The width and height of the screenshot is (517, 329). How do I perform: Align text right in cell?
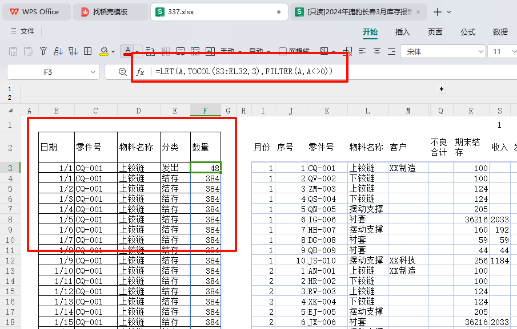pyautogui.click(x=391, y=51)
